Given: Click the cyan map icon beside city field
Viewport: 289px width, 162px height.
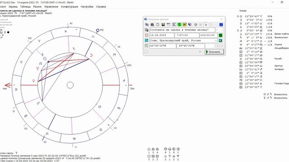Looking at the screenshot, I should click(146, 40).
